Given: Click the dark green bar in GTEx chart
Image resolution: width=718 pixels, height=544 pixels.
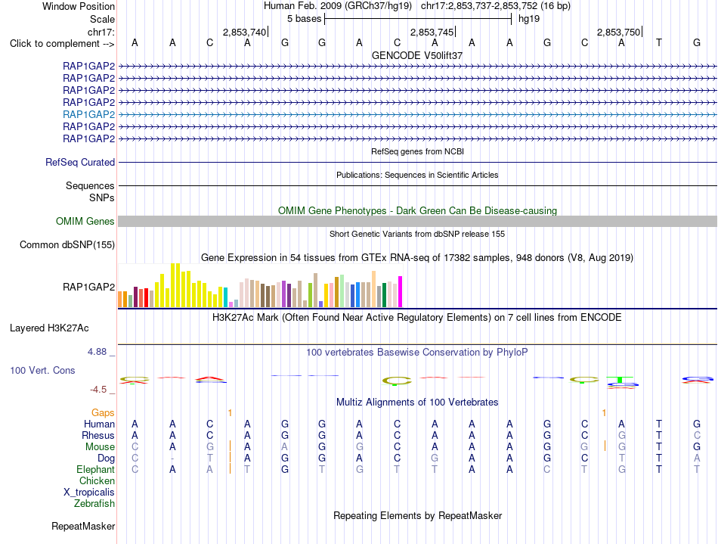Looking at the screenshot, I should [384, 295].
